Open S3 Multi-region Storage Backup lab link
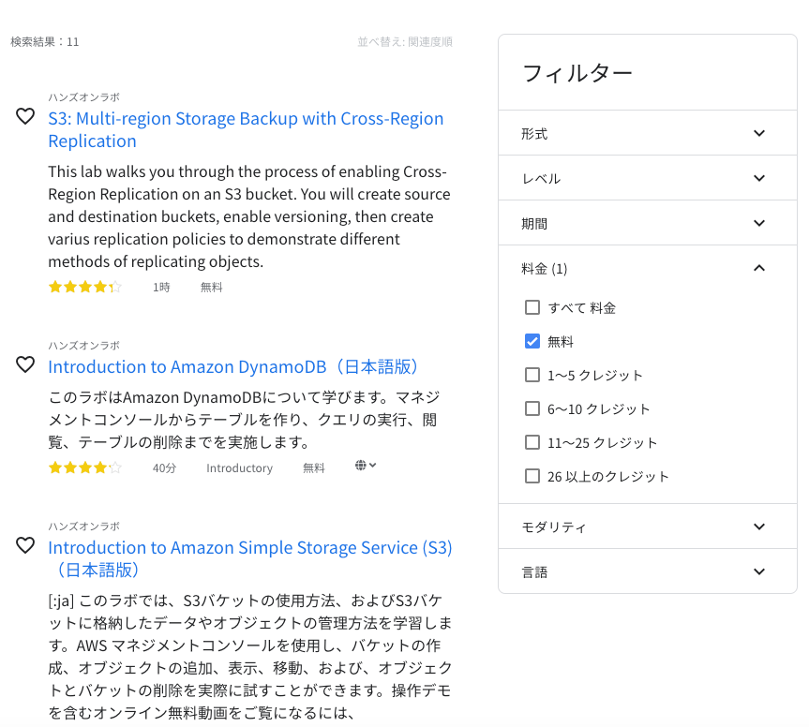 pyautogui.click(x=246, y=129)
